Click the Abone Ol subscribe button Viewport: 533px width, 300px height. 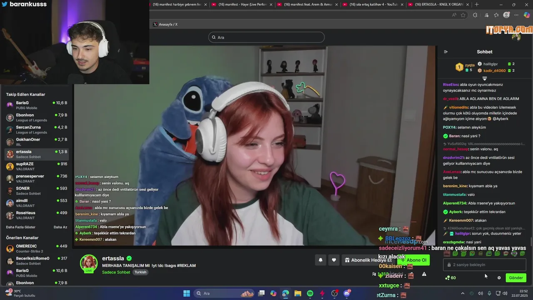tap(413, 260)
